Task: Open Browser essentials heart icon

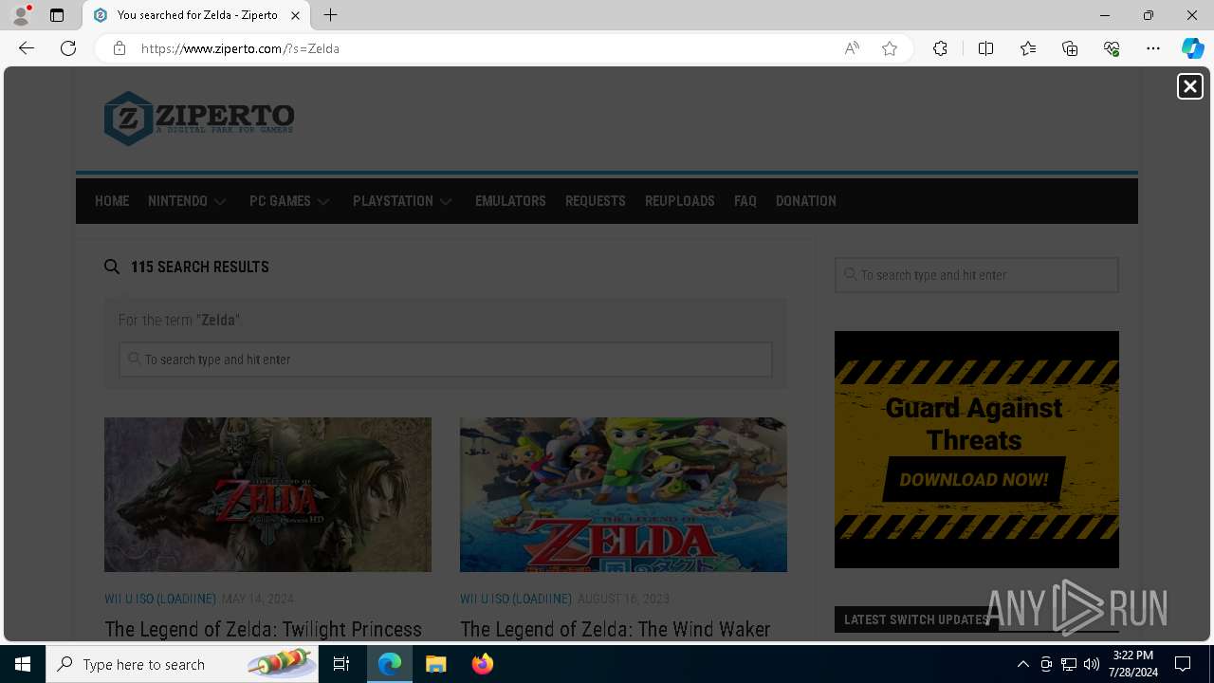Action: (1112, 48)
